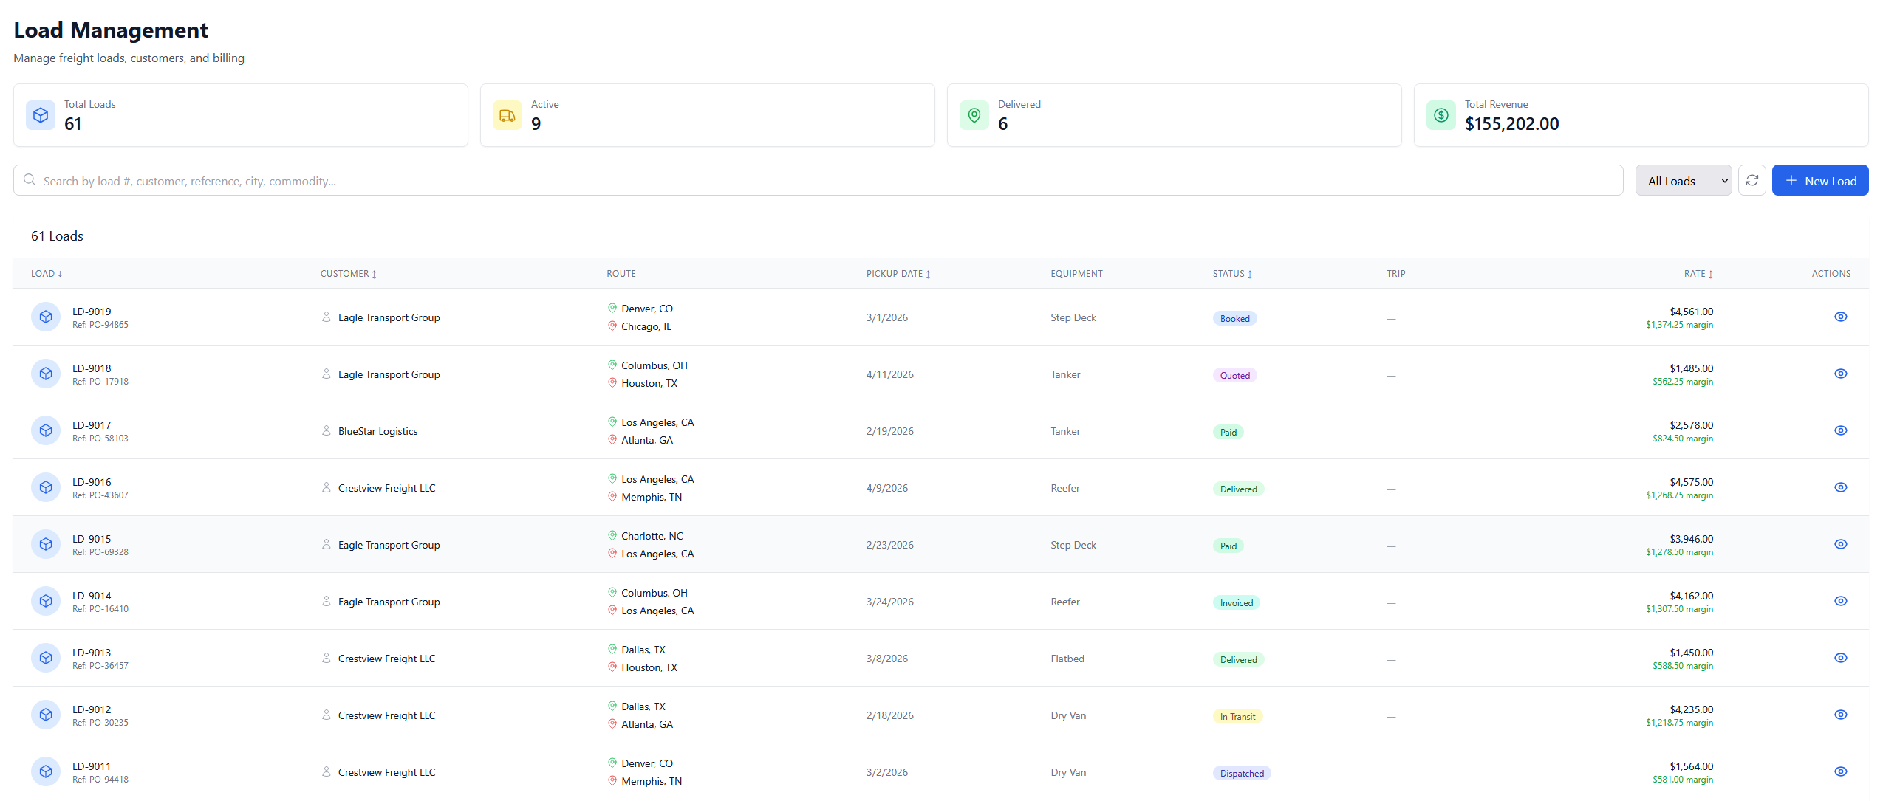The image size is (1883, 801).
Task: Click the Total Revenue dollar icon
Action: 1441,115
